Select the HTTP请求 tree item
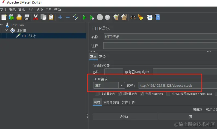The image size is (217, 129). pos(29,36)
